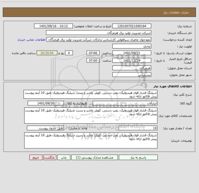Click the goods group field ابزارآلات

tap(125, 103)
